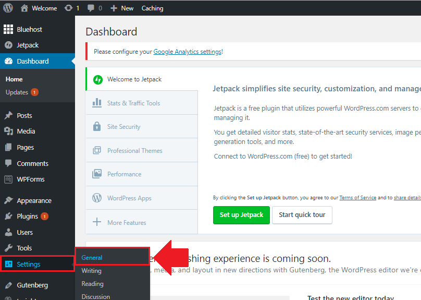Select the Professional Themes tab
Viewport: 421px width, 300px height.
point(142,151)
